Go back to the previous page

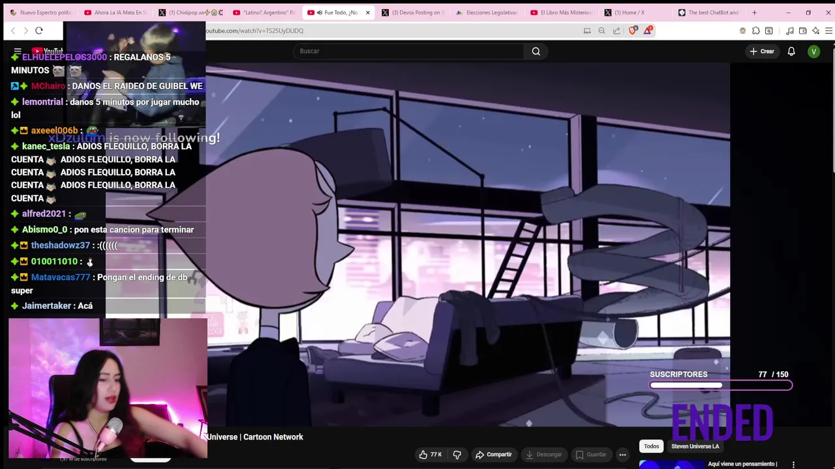[12, 31]
